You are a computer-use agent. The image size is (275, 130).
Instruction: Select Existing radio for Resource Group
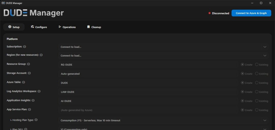(257, 65)
